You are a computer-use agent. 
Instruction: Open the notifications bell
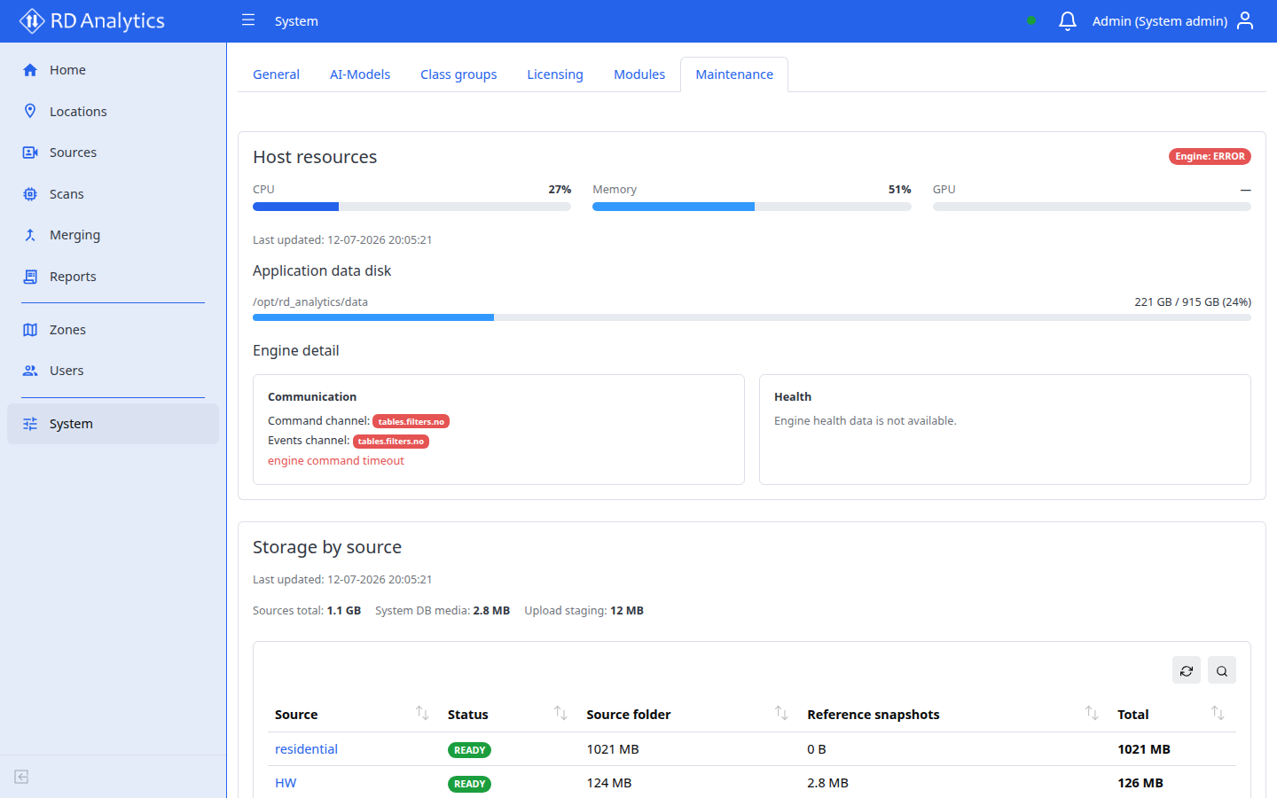pos(1068,20)
